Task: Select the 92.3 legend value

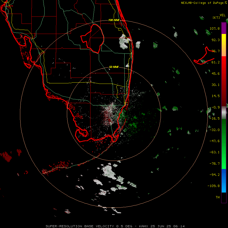Action: click(216, 40)
